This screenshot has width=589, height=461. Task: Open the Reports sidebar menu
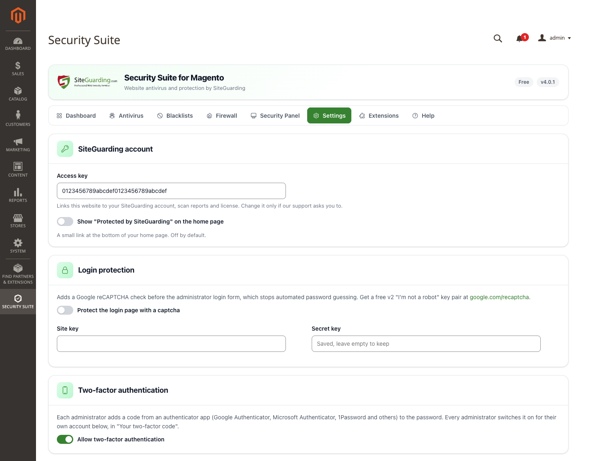(x=18, y=195)
